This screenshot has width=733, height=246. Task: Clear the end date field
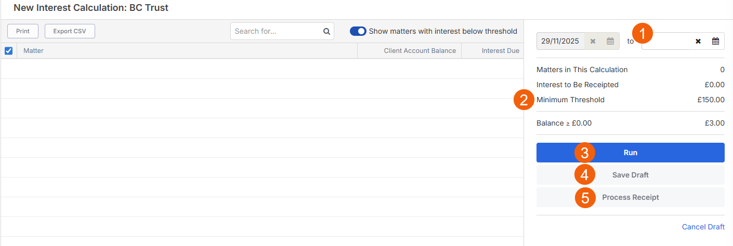pyautogui.click(x=698, y=41)
